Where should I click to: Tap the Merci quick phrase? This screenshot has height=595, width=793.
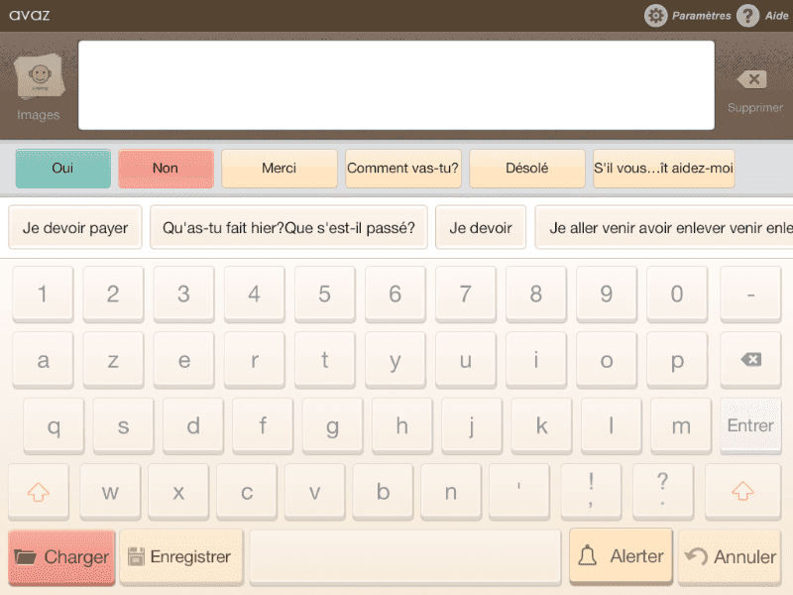279,169
